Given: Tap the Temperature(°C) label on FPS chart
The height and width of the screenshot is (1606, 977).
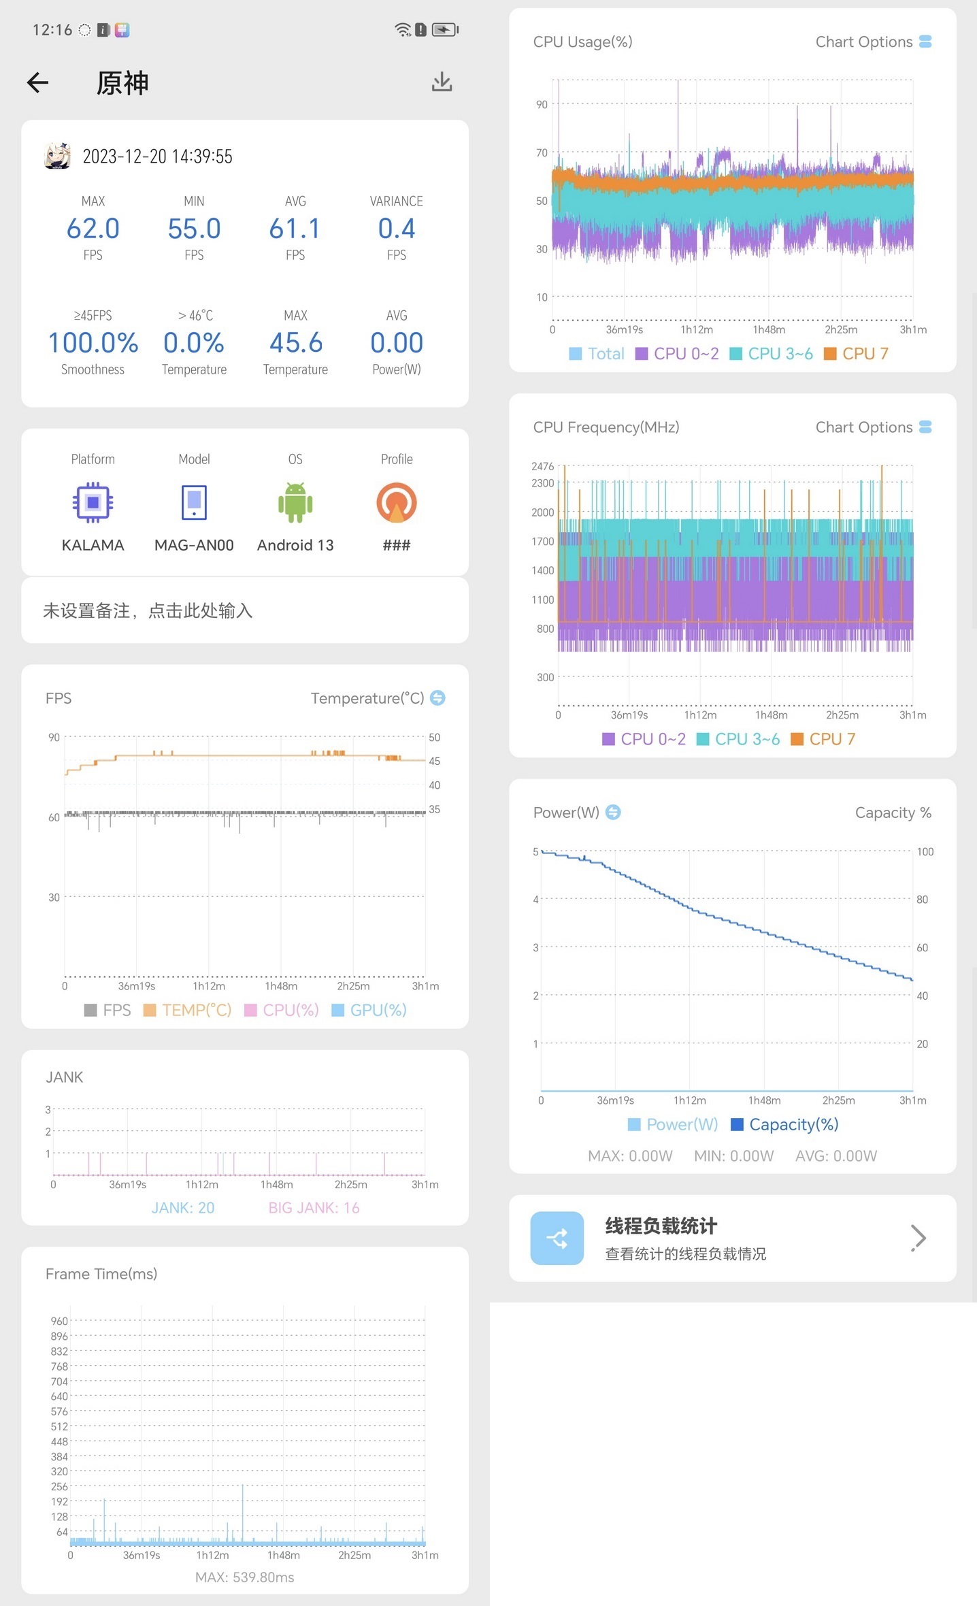Looking at the screenshot, I should click(367, 698).
